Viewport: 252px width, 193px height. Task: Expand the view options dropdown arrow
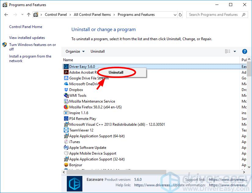[235, 51]
